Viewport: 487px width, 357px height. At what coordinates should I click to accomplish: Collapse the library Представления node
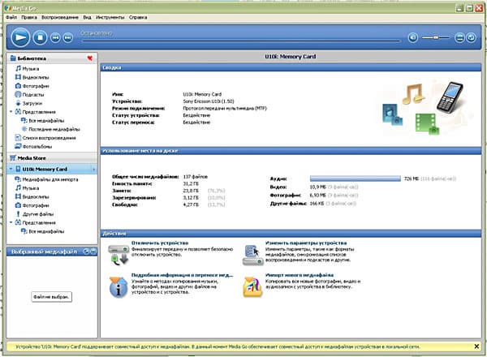(x=11, y=112)
